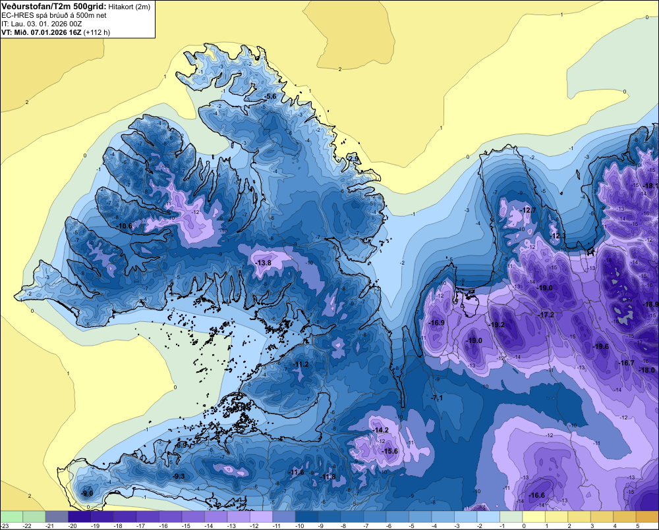Screen dimensions: 659x530
Task: Select the -16.7 temperature label
Action: (626, 363)
